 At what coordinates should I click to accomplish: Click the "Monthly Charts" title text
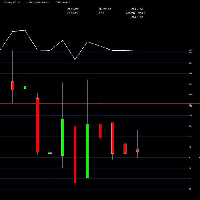click(12, 2)
